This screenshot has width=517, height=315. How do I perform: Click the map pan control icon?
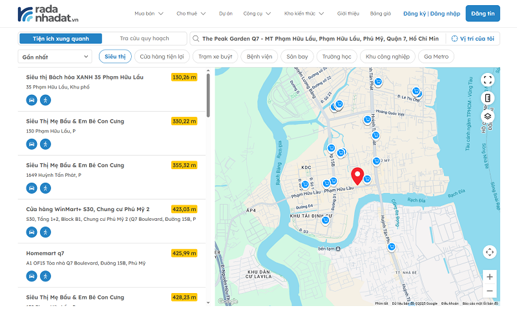point(490,252)
